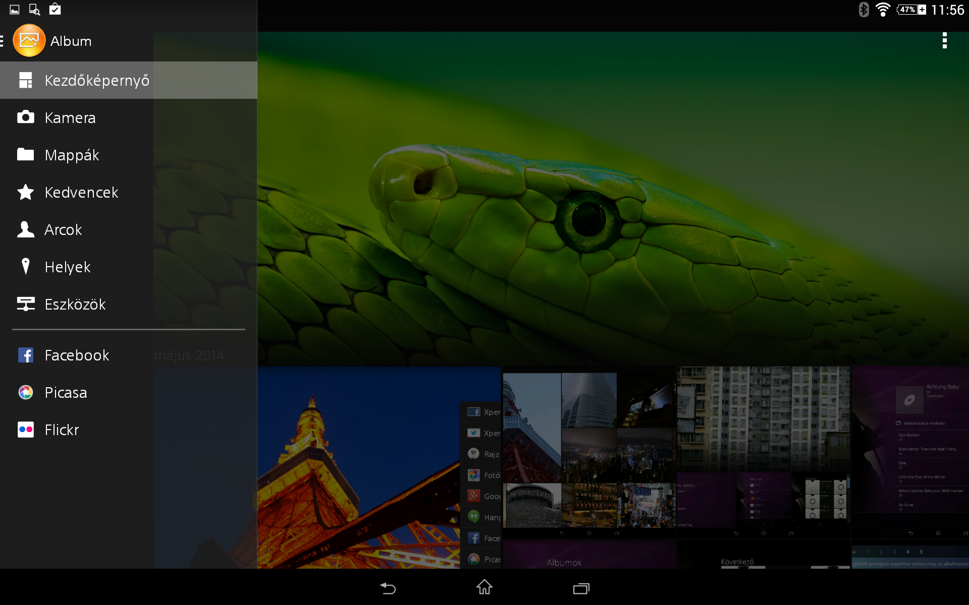Tap the Android back button
This screenshot has height=605, width=969.
tap(388, 588)
